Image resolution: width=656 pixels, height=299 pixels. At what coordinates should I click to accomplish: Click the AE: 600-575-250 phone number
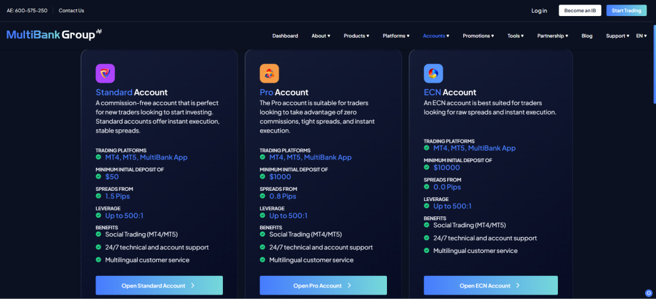click(27, 10)
